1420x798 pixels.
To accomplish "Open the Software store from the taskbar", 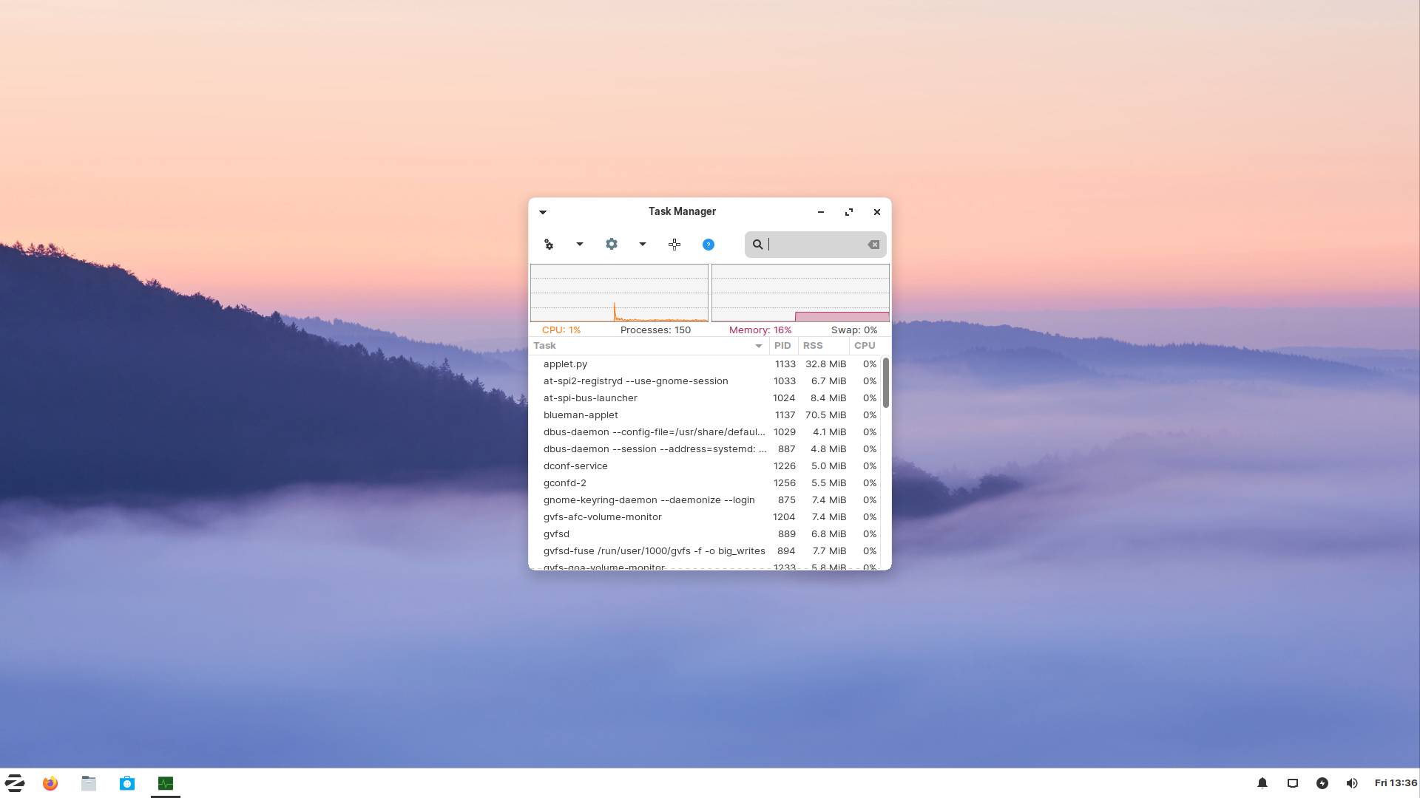I will pos(126,782).
